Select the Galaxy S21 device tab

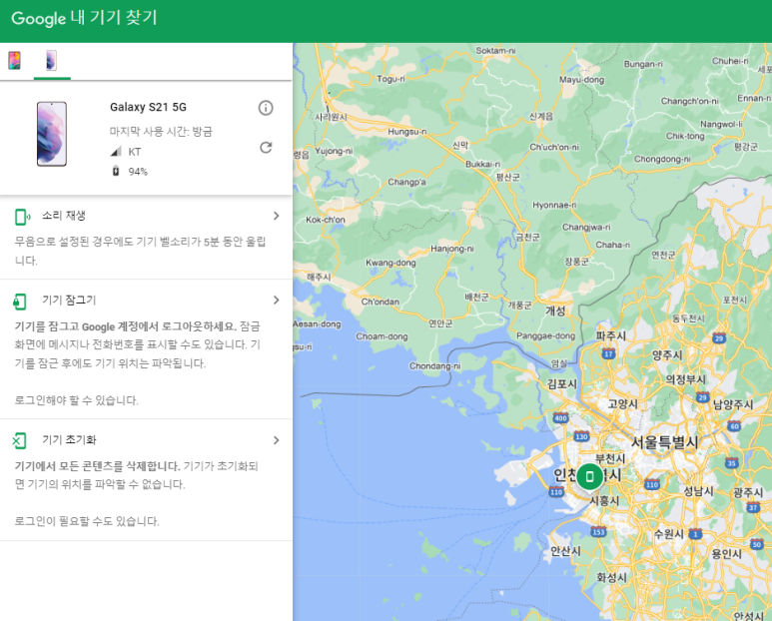coord(52,61)
